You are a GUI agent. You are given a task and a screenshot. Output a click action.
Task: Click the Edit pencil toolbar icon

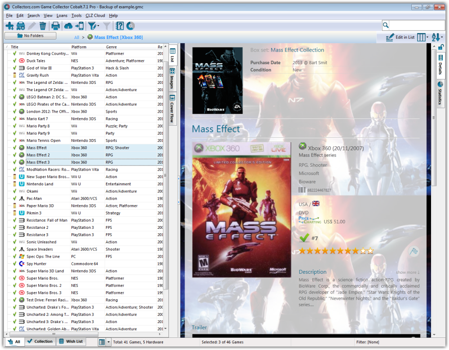(31, 26)
